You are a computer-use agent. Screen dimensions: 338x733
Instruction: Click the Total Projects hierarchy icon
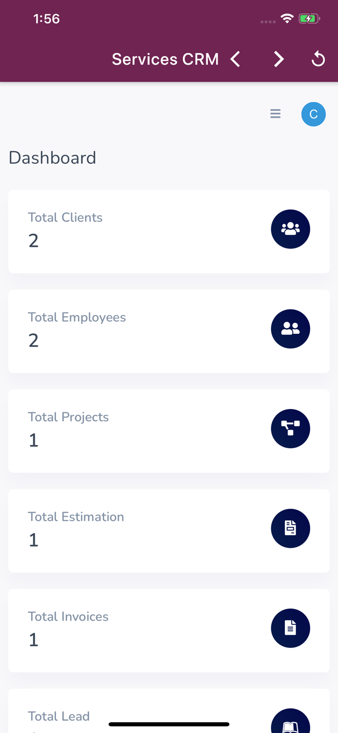[291, 429]
